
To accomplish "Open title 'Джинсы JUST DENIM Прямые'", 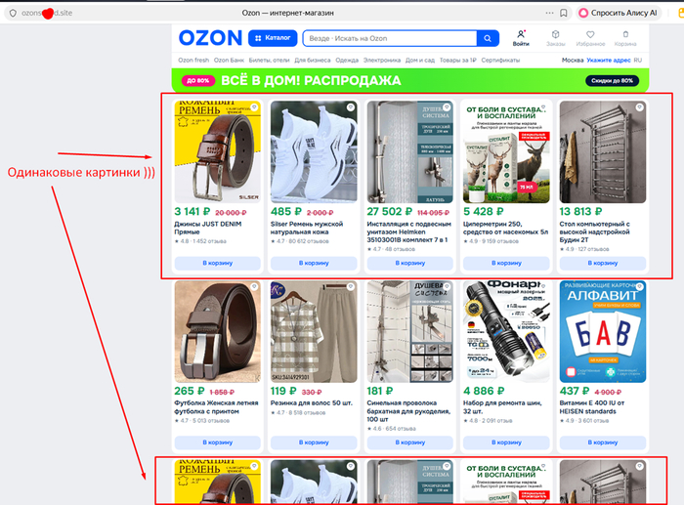I will (207, 228).
